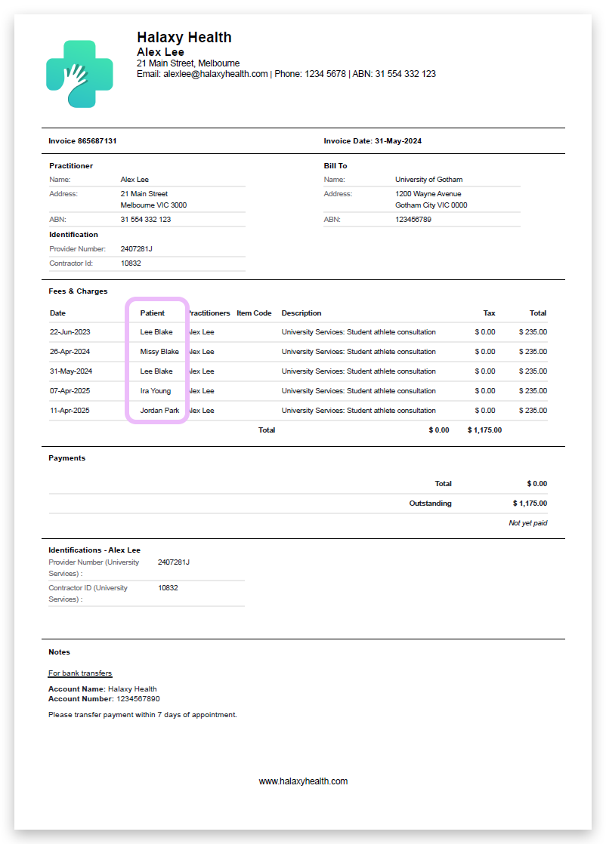
Task: Click the Total column header
Action: coord(537,313)
